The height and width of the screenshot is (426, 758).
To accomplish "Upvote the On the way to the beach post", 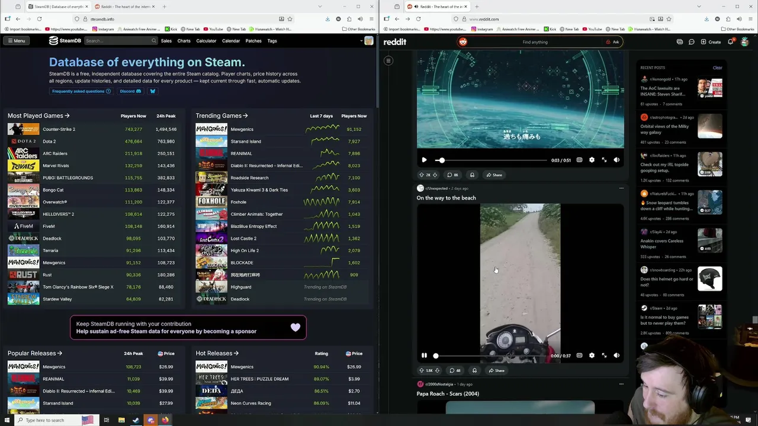I will click(x=422, y=370).
